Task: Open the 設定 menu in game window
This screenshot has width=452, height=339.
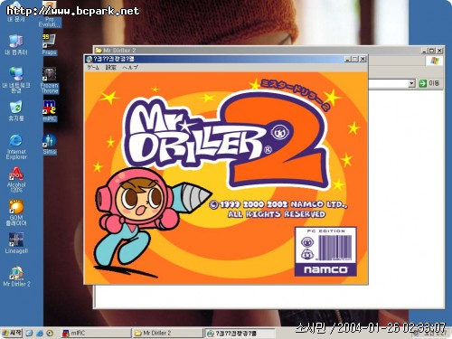Action: (110, 68)
